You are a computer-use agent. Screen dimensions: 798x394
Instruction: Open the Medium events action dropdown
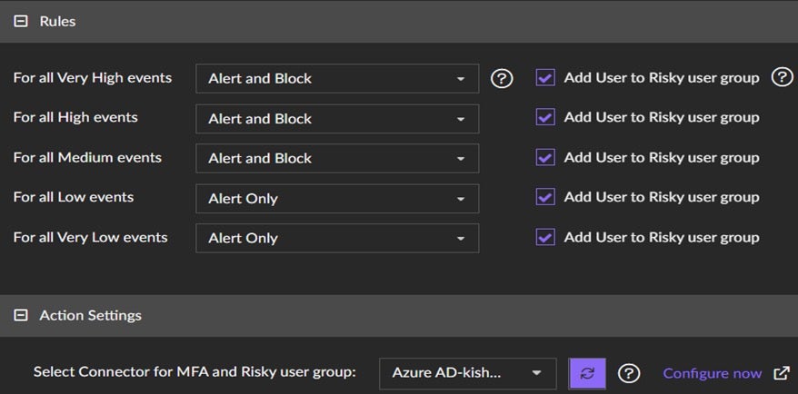click(337, 158)
